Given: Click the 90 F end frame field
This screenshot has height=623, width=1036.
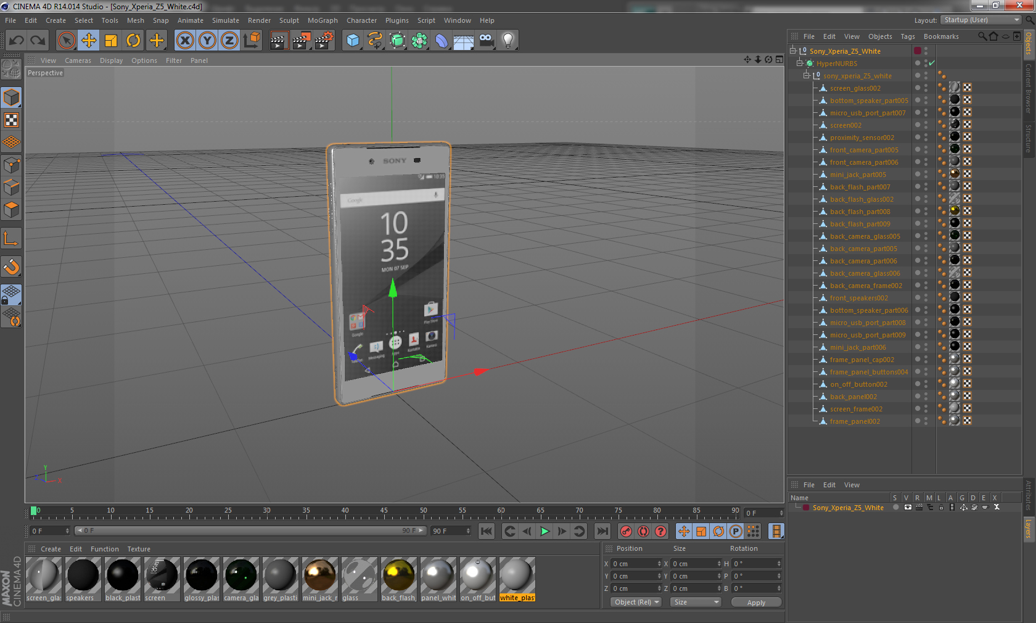Looking at the screenshot, I should click(x=451, y=531).
